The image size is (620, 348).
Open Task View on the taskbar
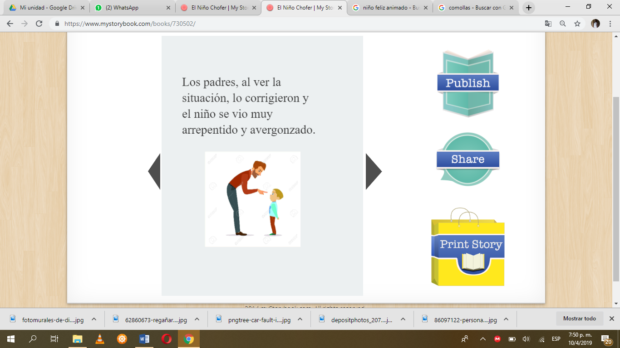(54, 339)
